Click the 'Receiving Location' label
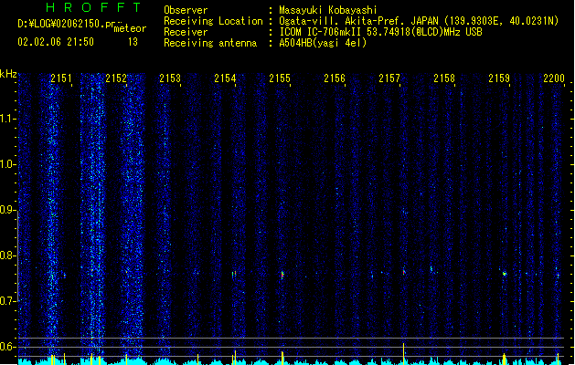The width and height of the screenshot is (575, 365). click(213, 21)
